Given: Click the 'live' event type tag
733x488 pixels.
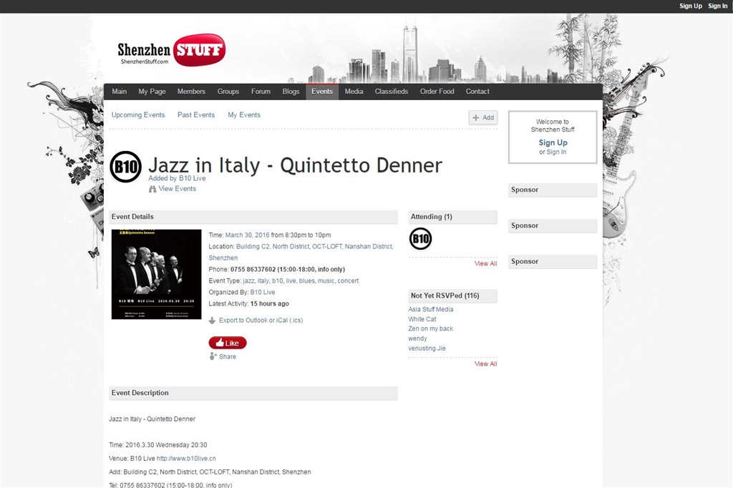Looking at the screenshot, I should pyautogui.click(x=291, y=281).
